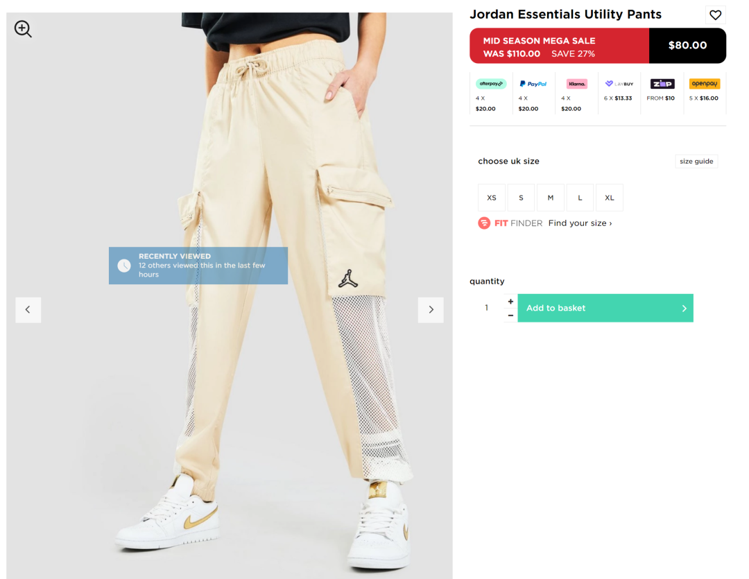Select the Afterpay payment logo

pos(490,84)
